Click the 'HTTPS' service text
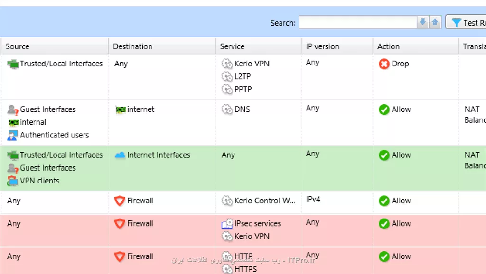Image resolution: width=486 pixels, height=274 pixels. (x=245, y=269)
